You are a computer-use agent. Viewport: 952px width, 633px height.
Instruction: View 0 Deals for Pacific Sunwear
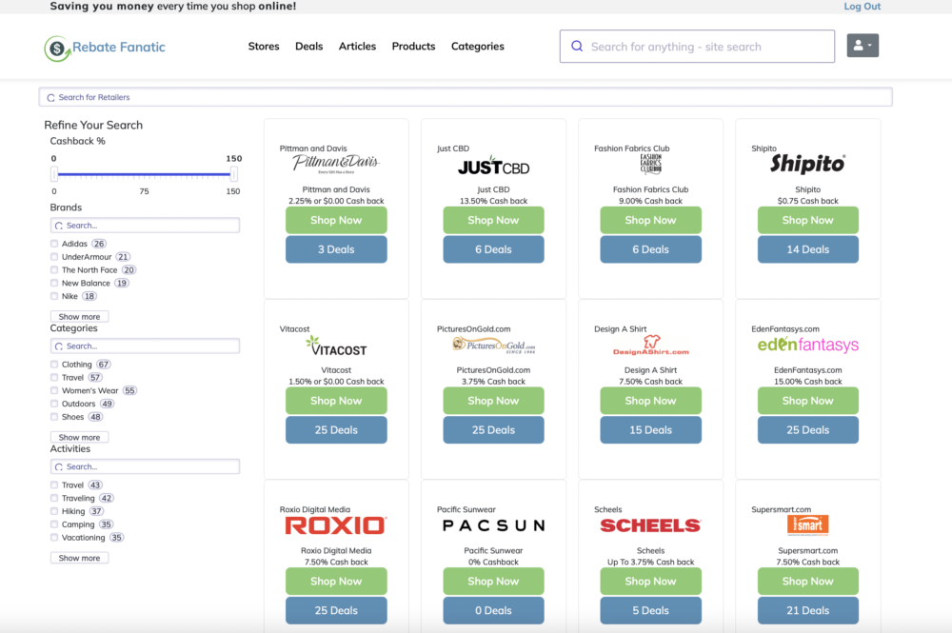tap(493, 610)
